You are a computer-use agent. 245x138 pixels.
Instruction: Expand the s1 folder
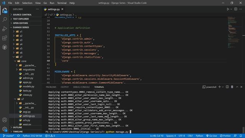[x=26, y=31]
